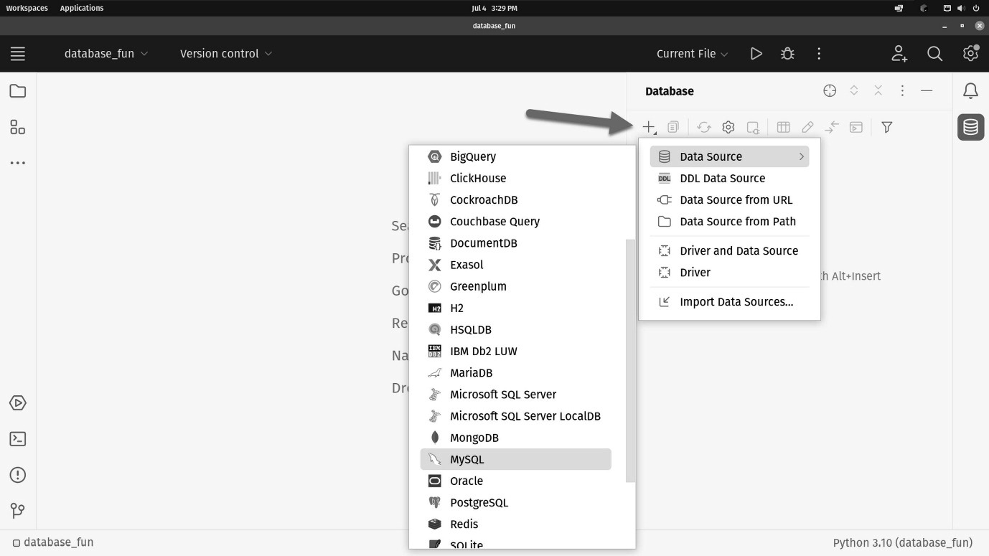This screenshot has width=989, height=556.
Task: Choose ClickHouse data source
Action: click(516, 178)
